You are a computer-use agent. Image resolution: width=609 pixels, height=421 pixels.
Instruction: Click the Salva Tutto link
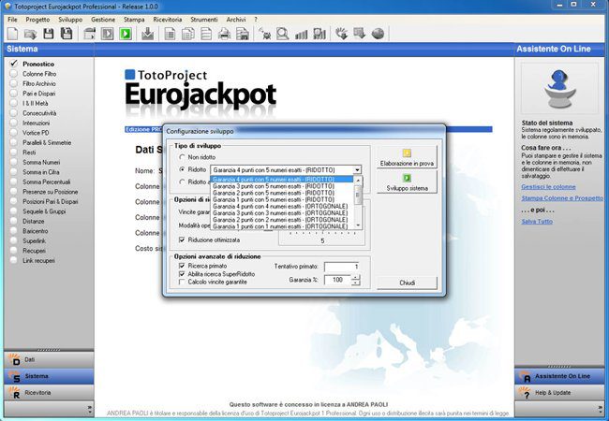(537, 222)
